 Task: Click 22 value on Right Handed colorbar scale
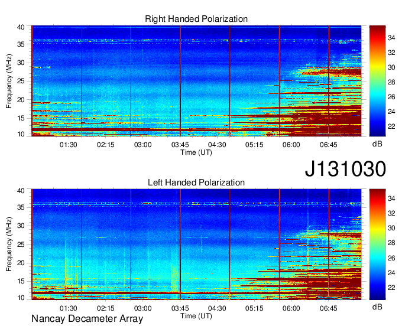coord(391,126)
